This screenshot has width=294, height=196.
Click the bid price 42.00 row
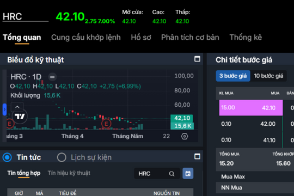[251, 124]
